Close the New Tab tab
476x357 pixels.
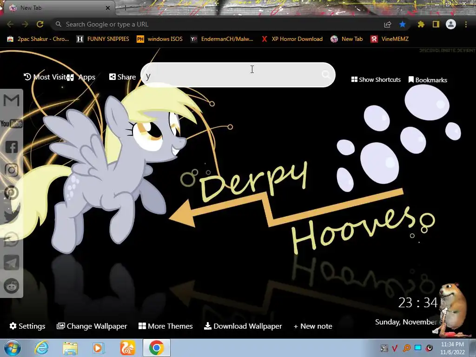click(x=108, y=8)
